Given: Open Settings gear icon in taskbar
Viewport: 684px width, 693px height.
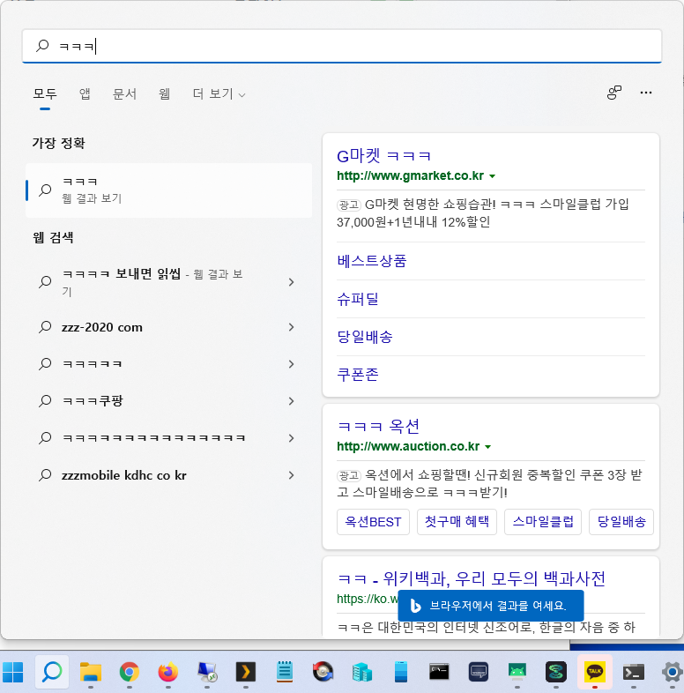Looking at the screenshot, I should [672, 672].
